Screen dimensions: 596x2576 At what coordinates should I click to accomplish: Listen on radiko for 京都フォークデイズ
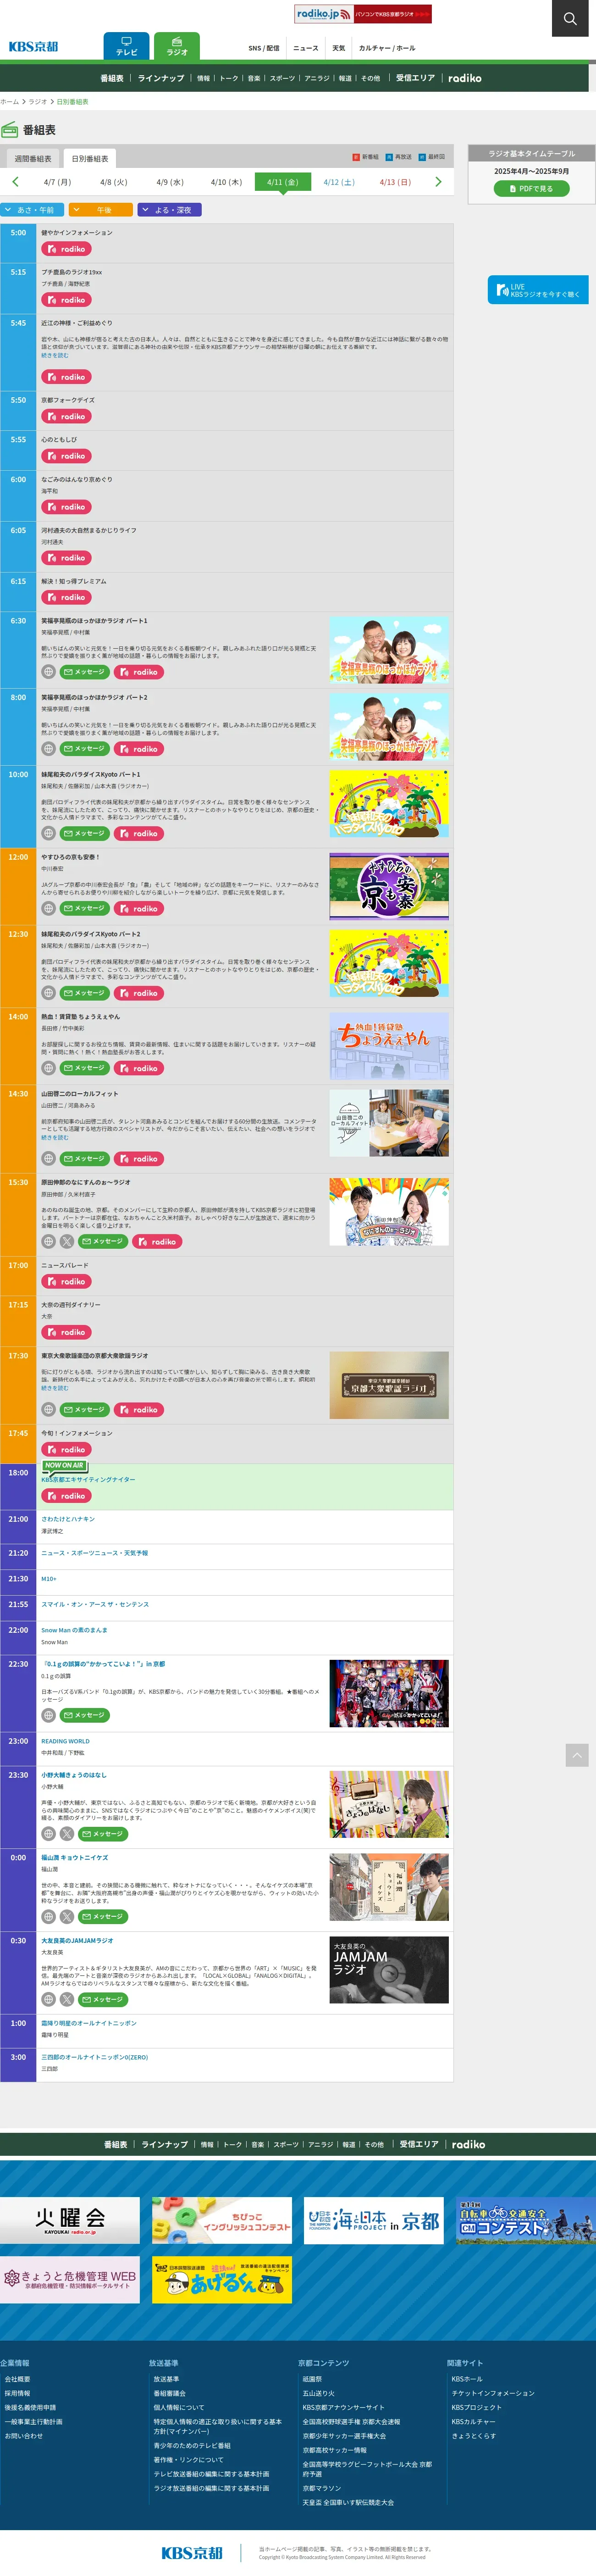(66, 416)
